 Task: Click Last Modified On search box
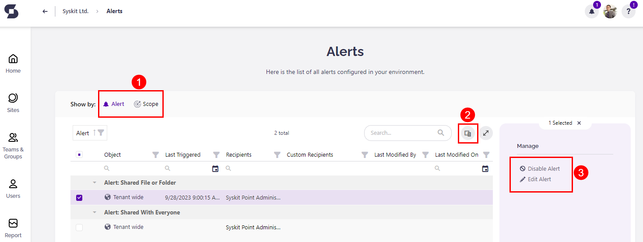(x=456, y=168)
